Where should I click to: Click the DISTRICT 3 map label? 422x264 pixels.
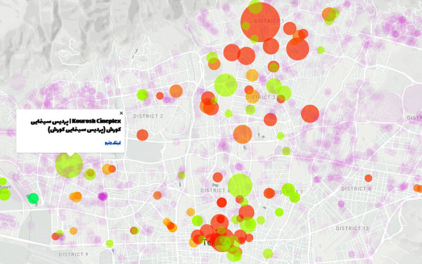(x=261, y=97)
